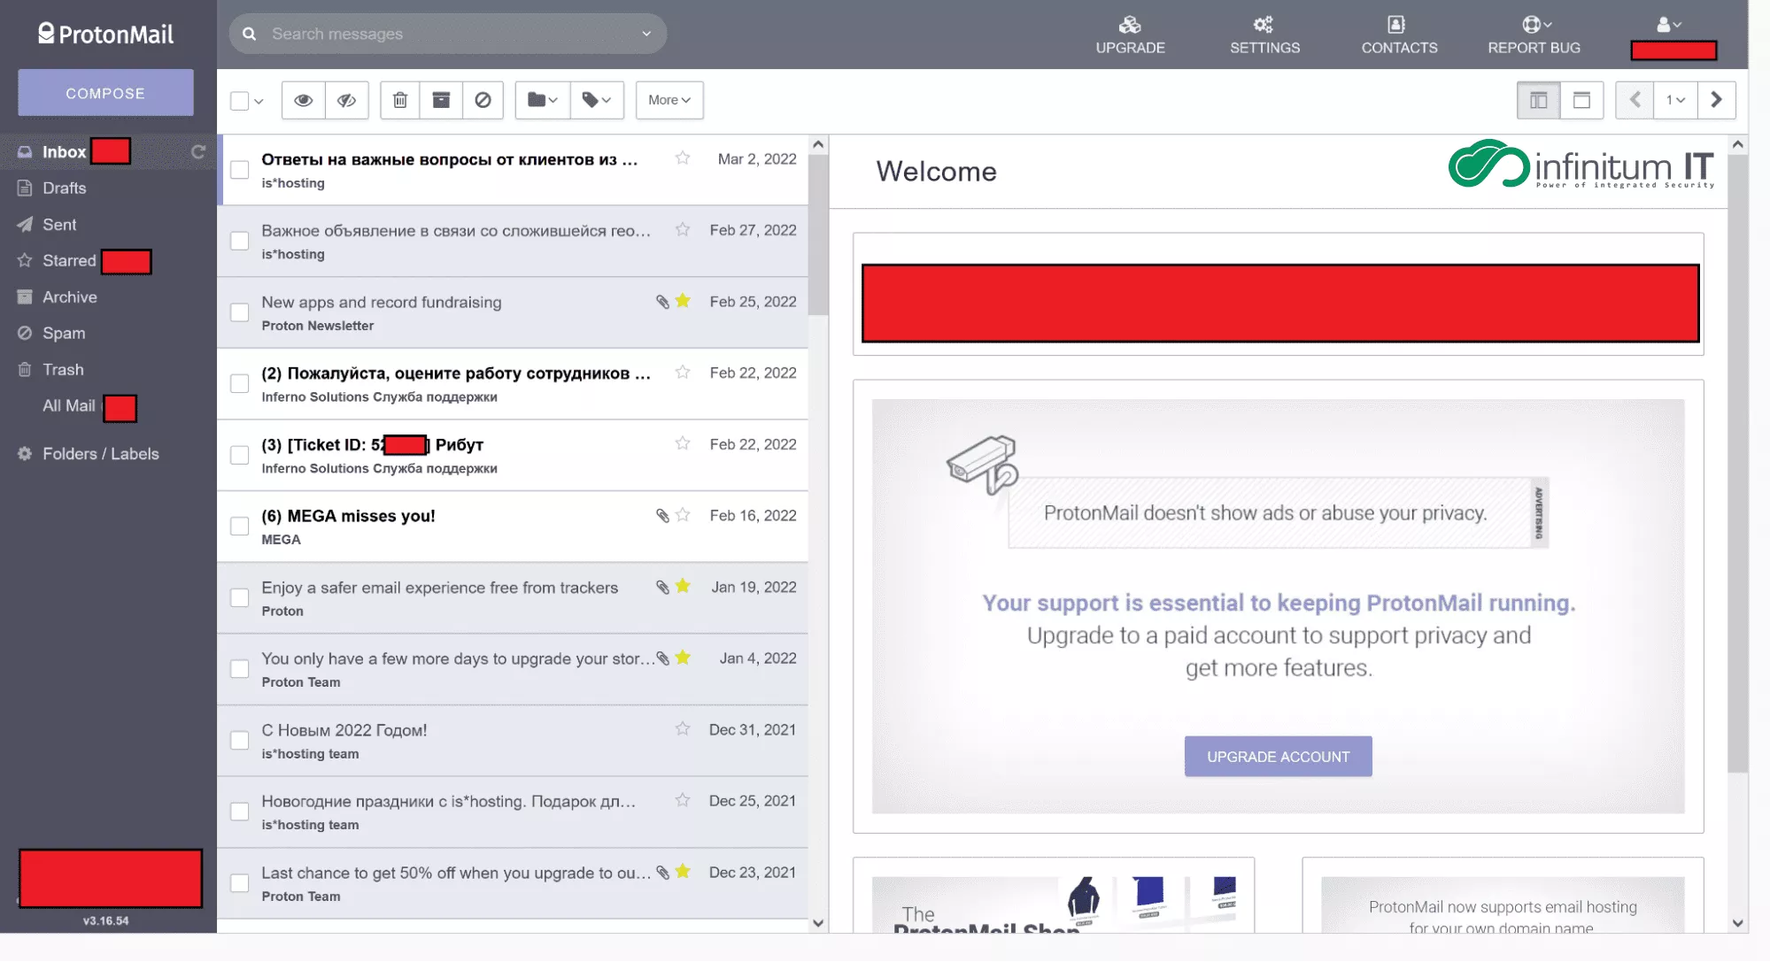Click the mark as spam ban icon
Screen dimensions: 1770x962
point(483,100)
